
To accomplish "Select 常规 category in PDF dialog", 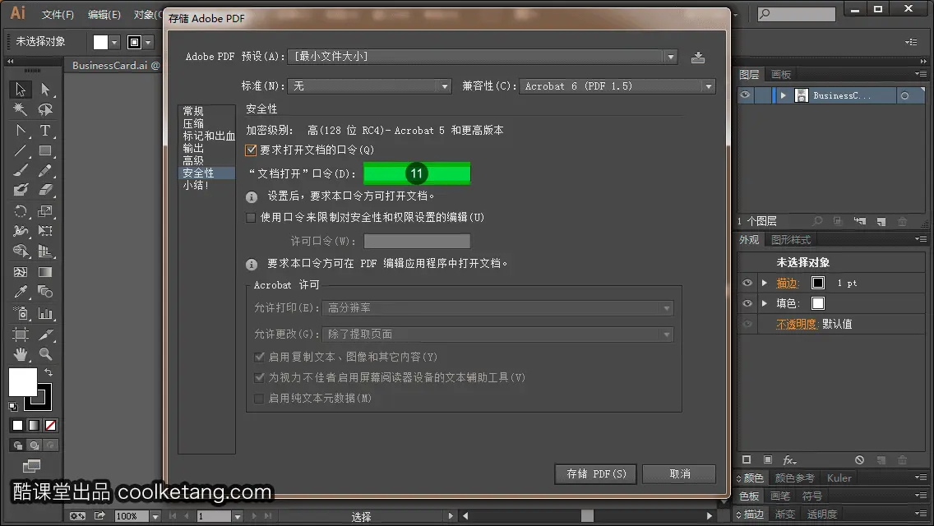I will tap(193, 112).
